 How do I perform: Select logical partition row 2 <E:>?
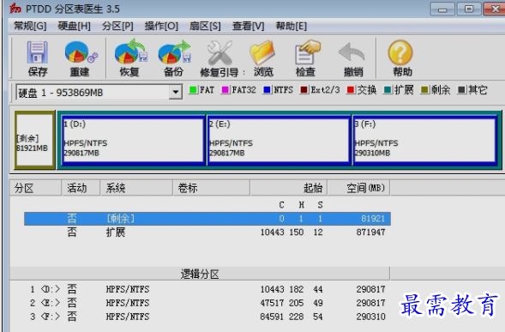(x=207, y=303)
